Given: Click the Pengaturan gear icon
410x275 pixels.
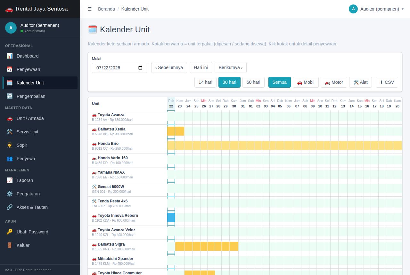Looking at the screenshot, I should 10,194.
